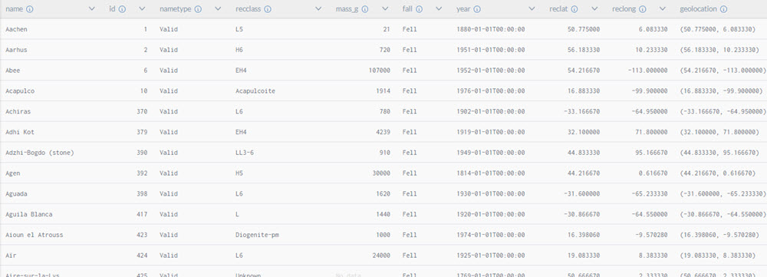Click the Agen name cell
This screenshot has height=277, width=767.
click(x=13, y=173)
